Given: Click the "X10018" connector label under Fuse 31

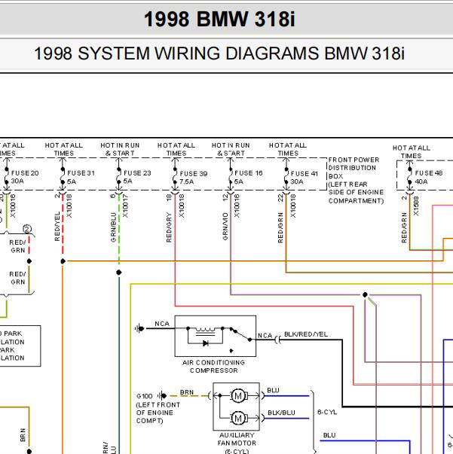Looking at the screenshot, I should (69, 206).
